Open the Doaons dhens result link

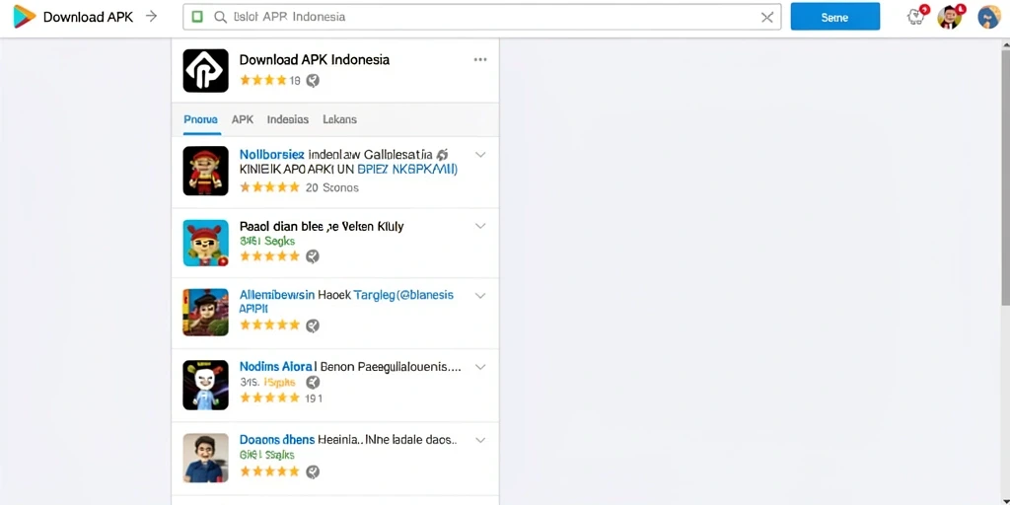click(348, 440)
